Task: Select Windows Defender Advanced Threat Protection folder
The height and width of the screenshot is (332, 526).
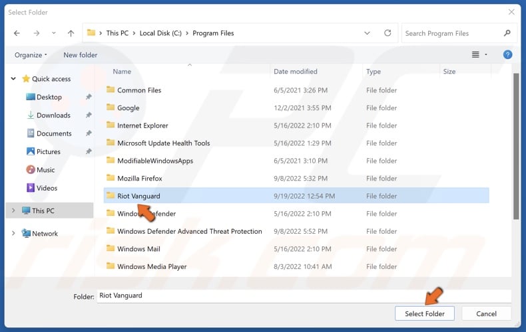Action: point(296,231)
